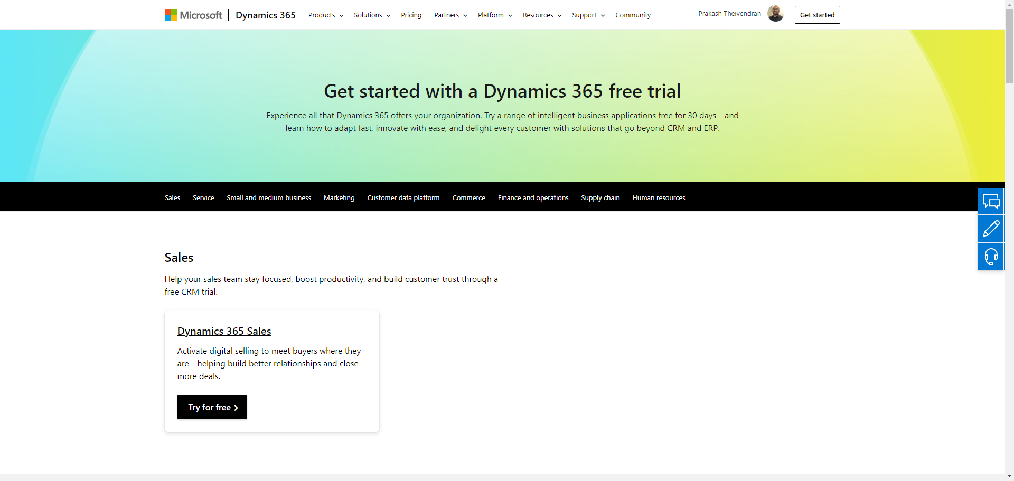This screenshot has width=1014, height=481.
Task: Open the Pricing page
Action: click(411, 15)
